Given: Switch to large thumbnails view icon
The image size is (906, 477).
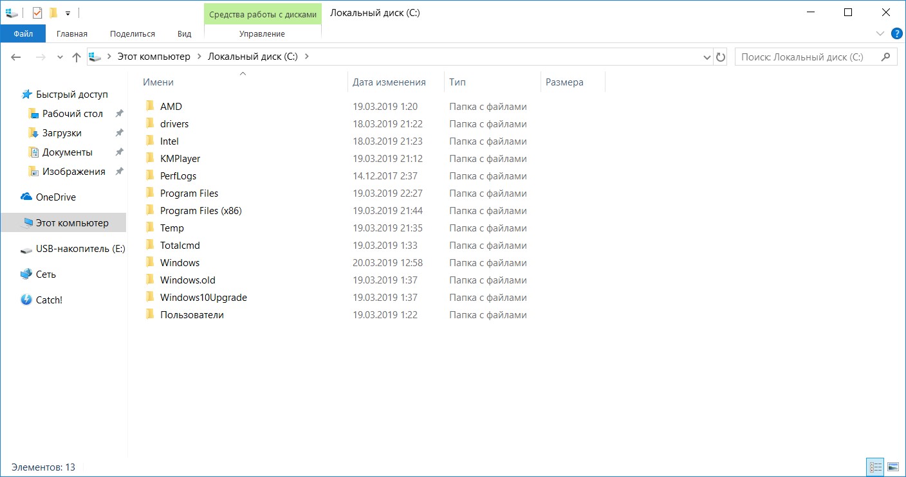Looking at the screenshot, I should tap(893, 467).
